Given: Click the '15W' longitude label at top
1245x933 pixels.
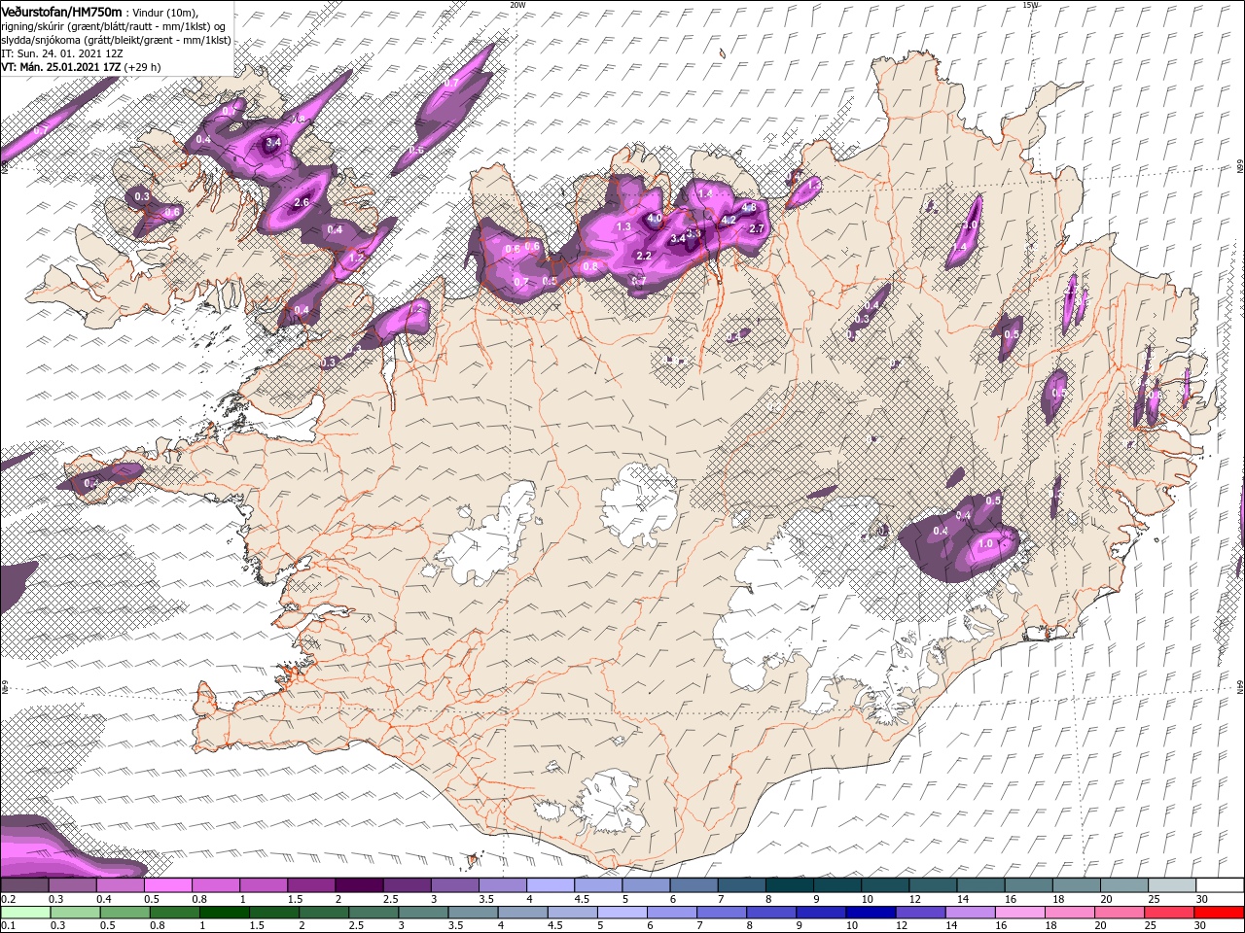Looking at the screenshot, I should tap(1030, 4).
